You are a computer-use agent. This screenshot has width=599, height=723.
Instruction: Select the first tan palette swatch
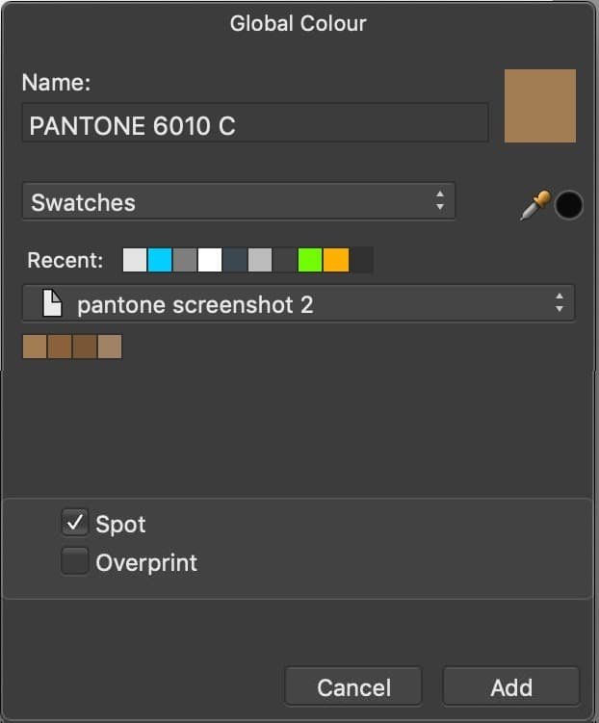tap(35, 347)
